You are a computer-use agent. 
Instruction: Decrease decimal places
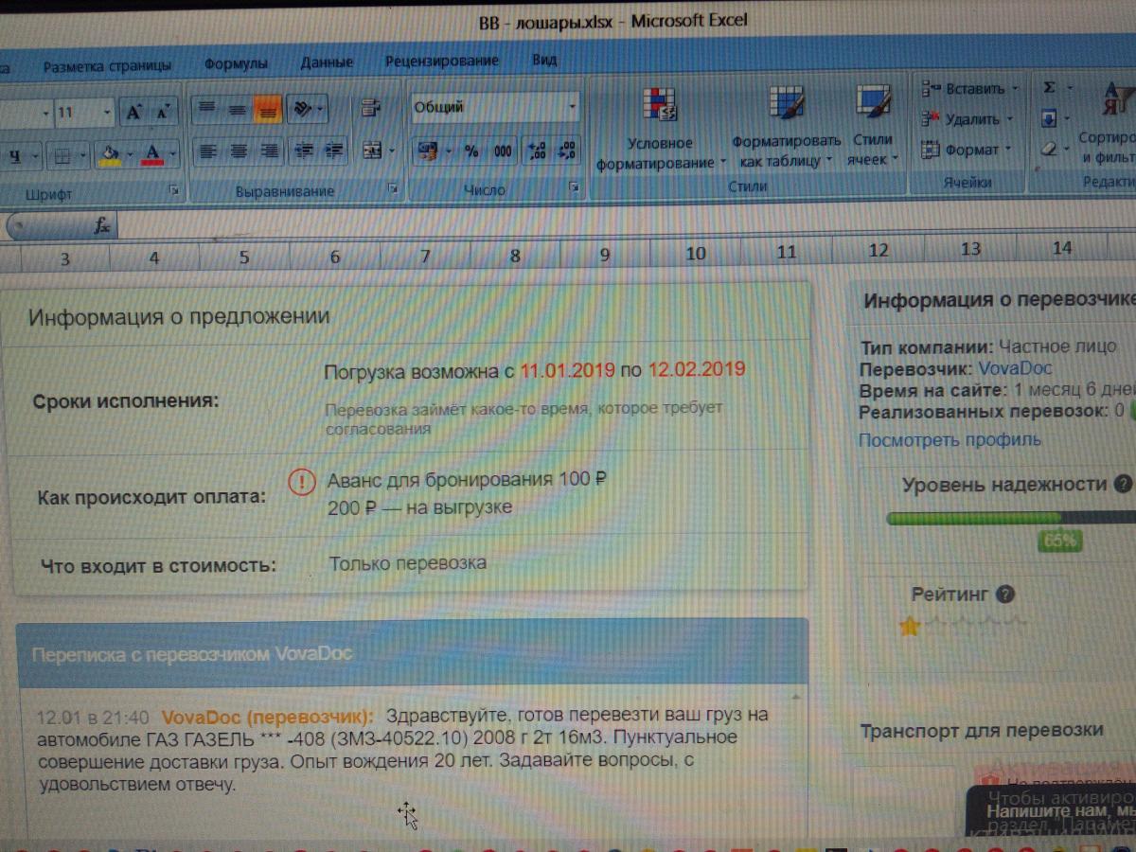pyautogui.click(x=567, y=151)
